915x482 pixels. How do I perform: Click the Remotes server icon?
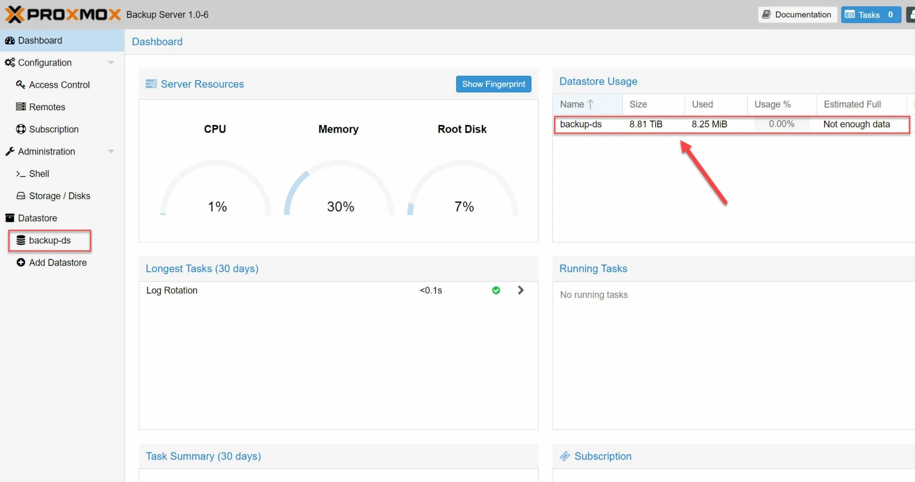[x=21, y=106]
